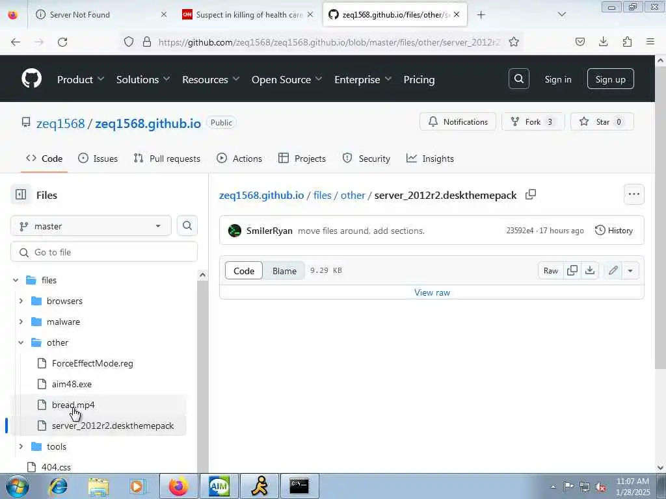Click the pencil edit file icon
The width and height of the screenshot is (666, 499).
pos(613,270)
